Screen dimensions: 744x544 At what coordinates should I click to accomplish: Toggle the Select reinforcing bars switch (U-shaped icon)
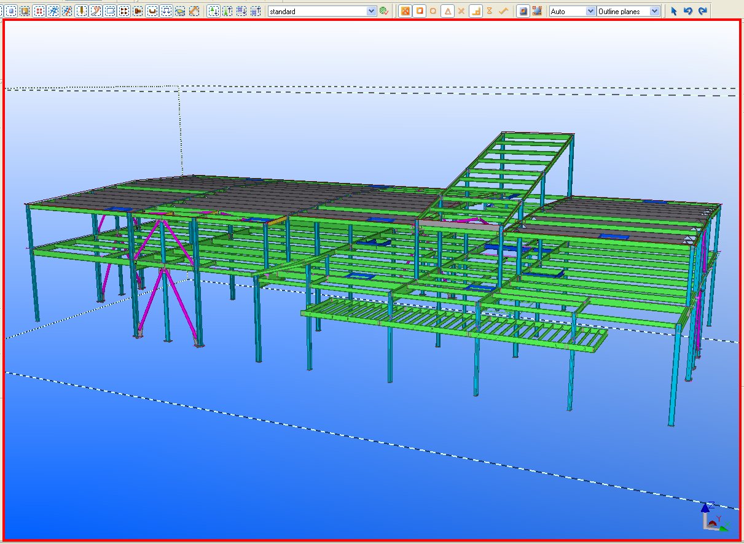152,11
